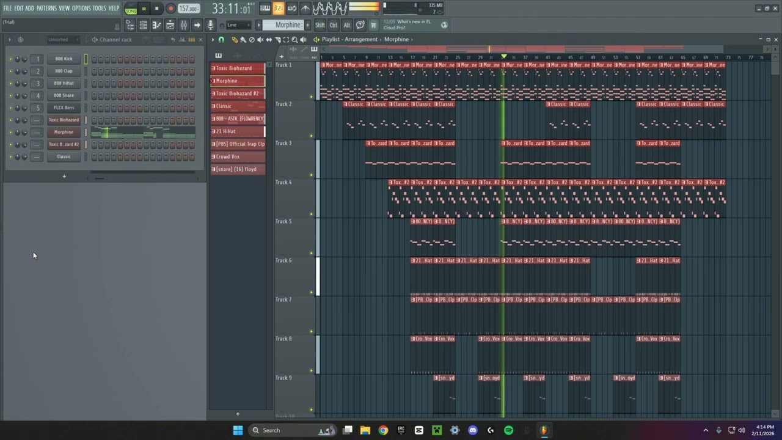Open the shopping cart content library icon

(373, 25)
